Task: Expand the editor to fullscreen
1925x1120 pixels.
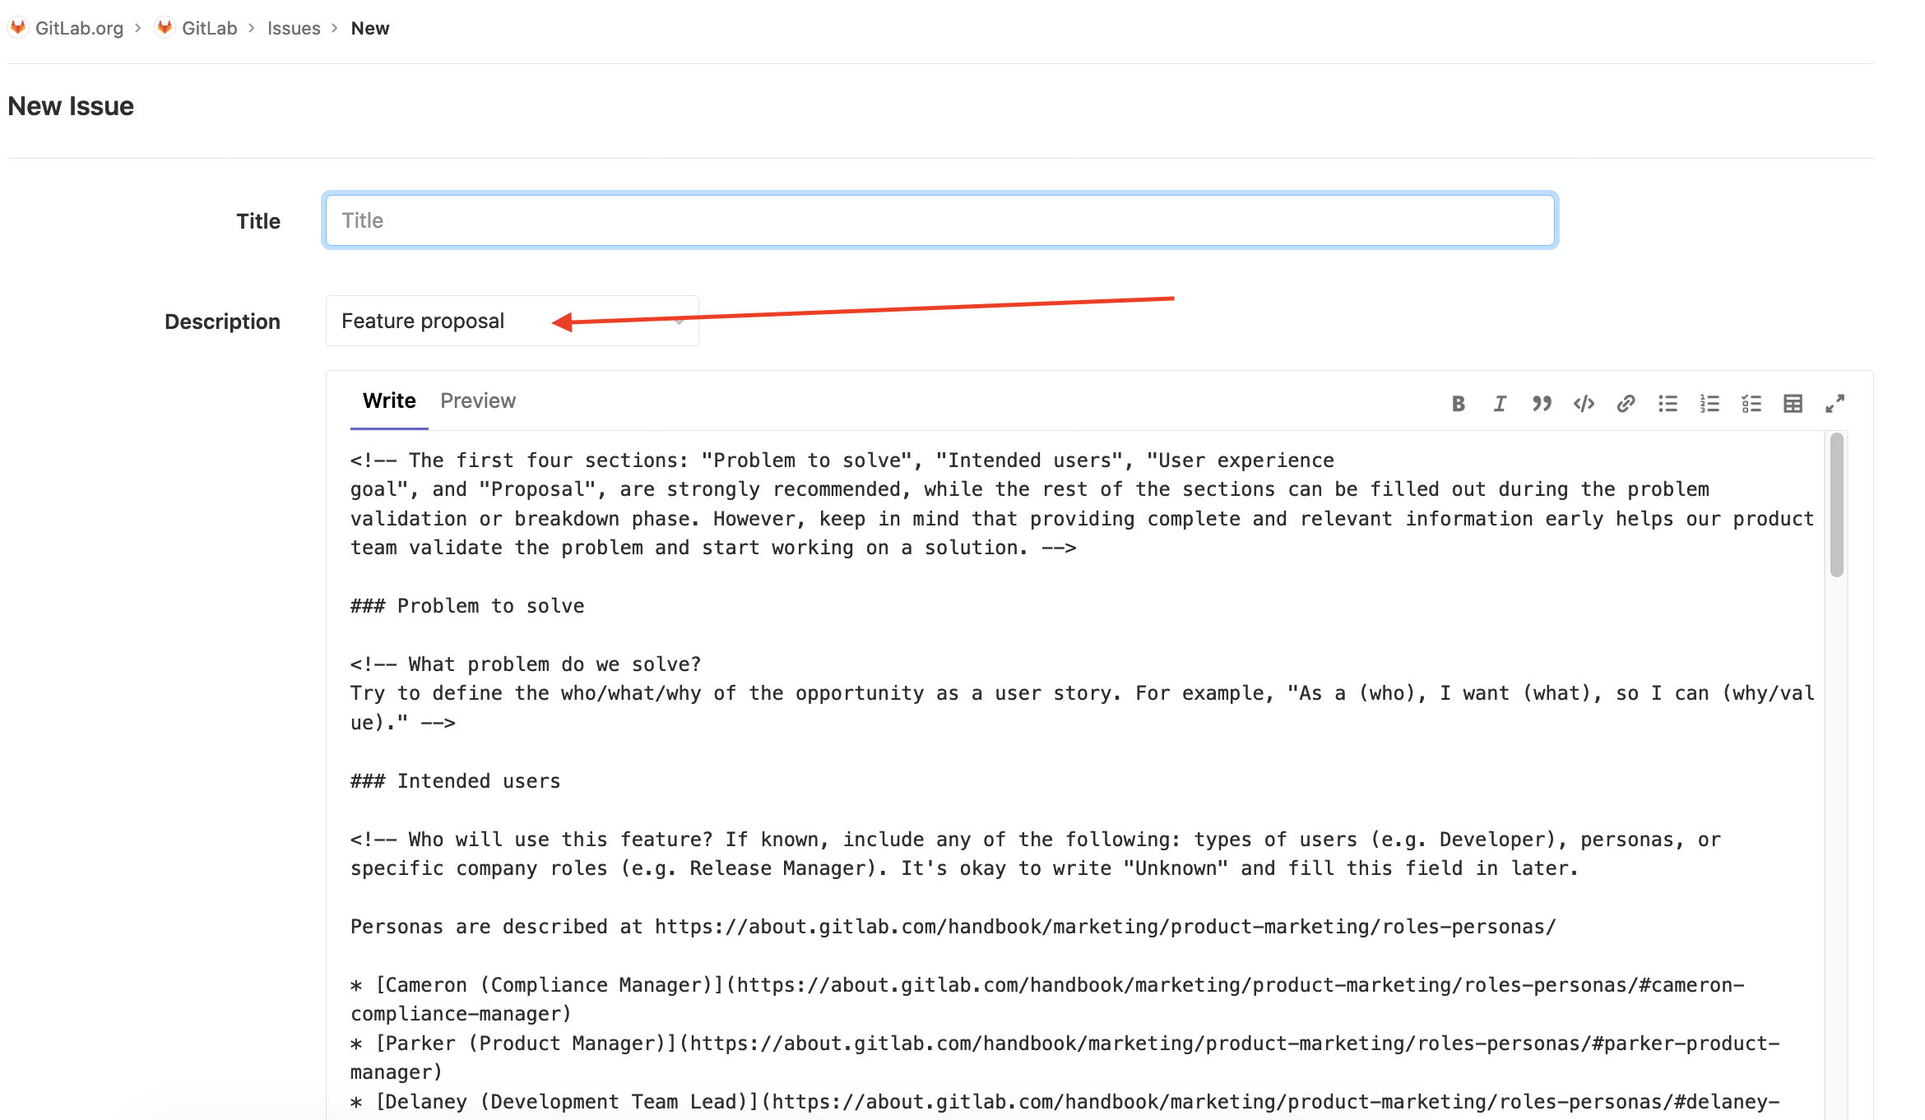Action: [1836, 404]
